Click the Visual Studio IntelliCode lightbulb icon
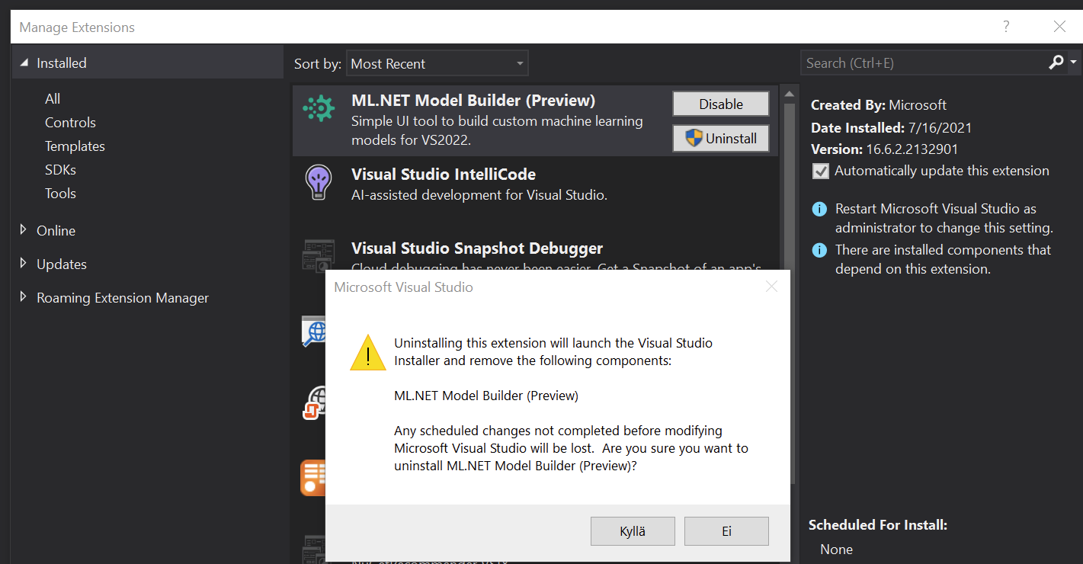Viewport: 1083px width, 564px height. point(319,182)
